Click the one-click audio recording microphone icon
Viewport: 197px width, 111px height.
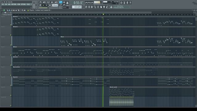(127, 3)
